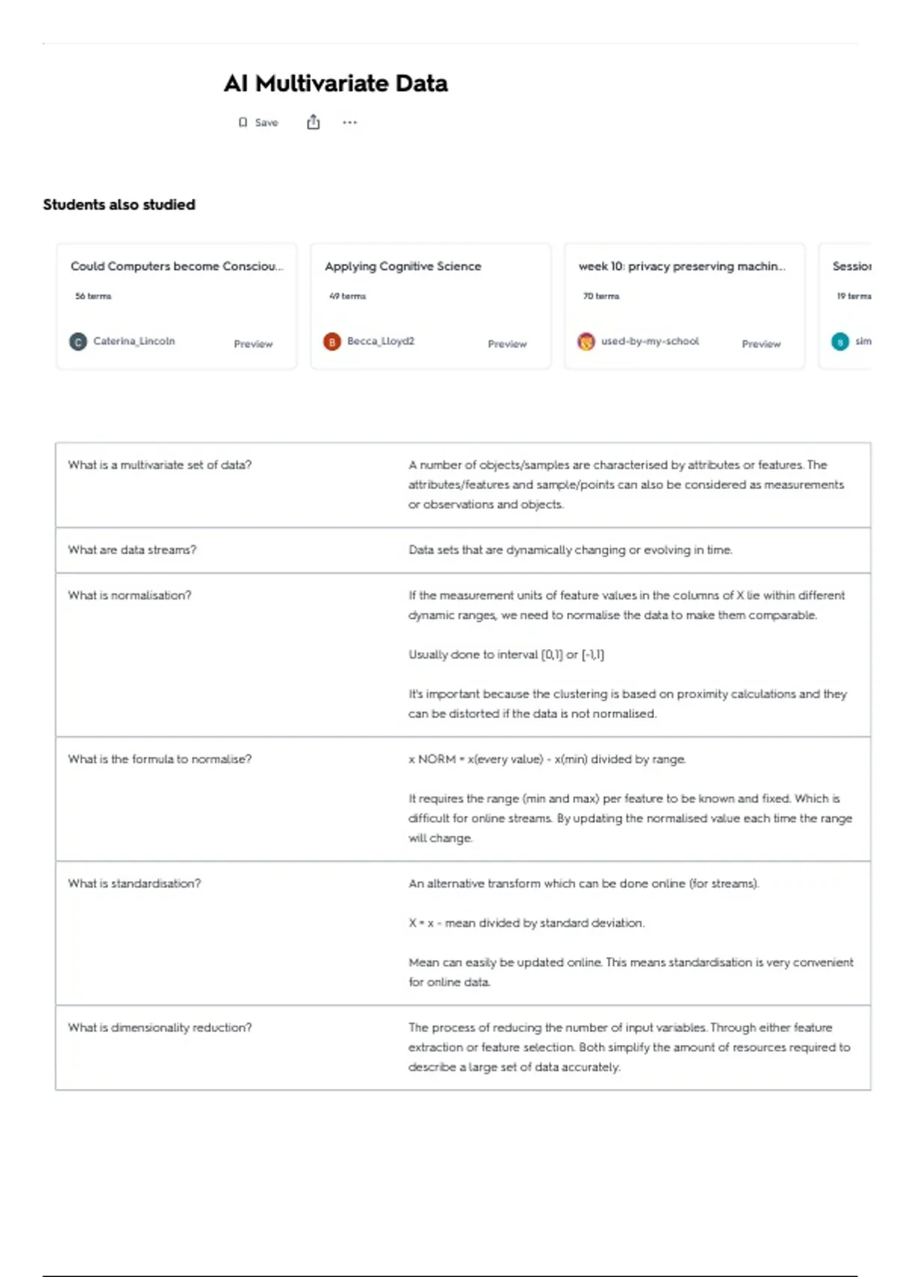Open Could Computers become Conscious study set
The image size is (901, 1277).
click(176, 267)
